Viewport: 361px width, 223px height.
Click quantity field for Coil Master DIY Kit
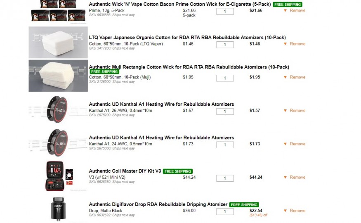pyautogui.click(x=225, y=178)
